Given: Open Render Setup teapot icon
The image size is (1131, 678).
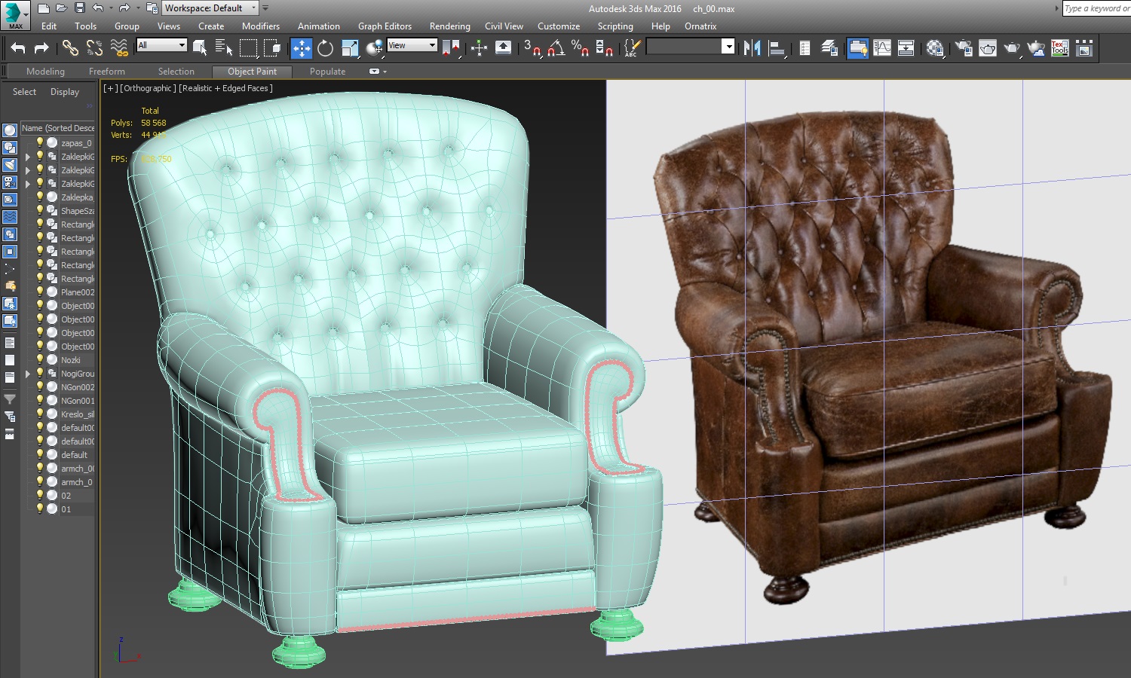Looking at the screenshot, I should tap(964, 48).
